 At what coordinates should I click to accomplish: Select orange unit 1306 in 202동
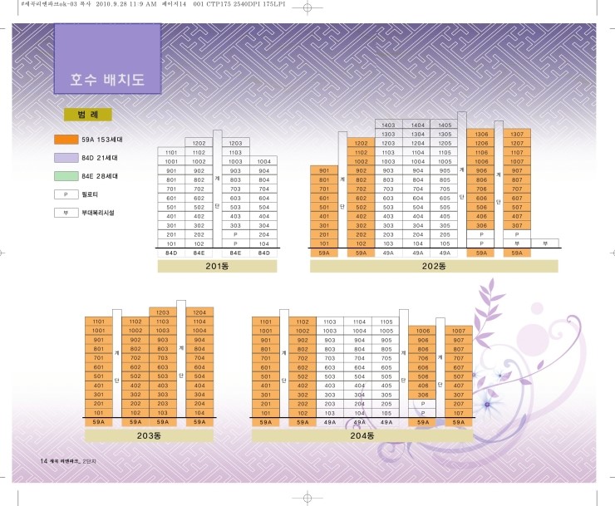(x=482, y=134)
